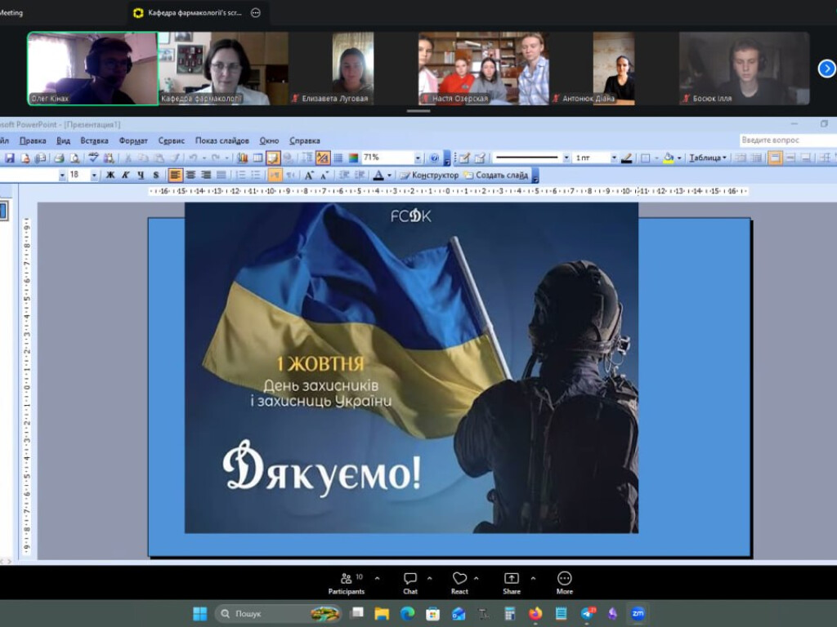Screen dimensions: 837x627
Task: Show next video participants with arrow
Action: point(826,69)
